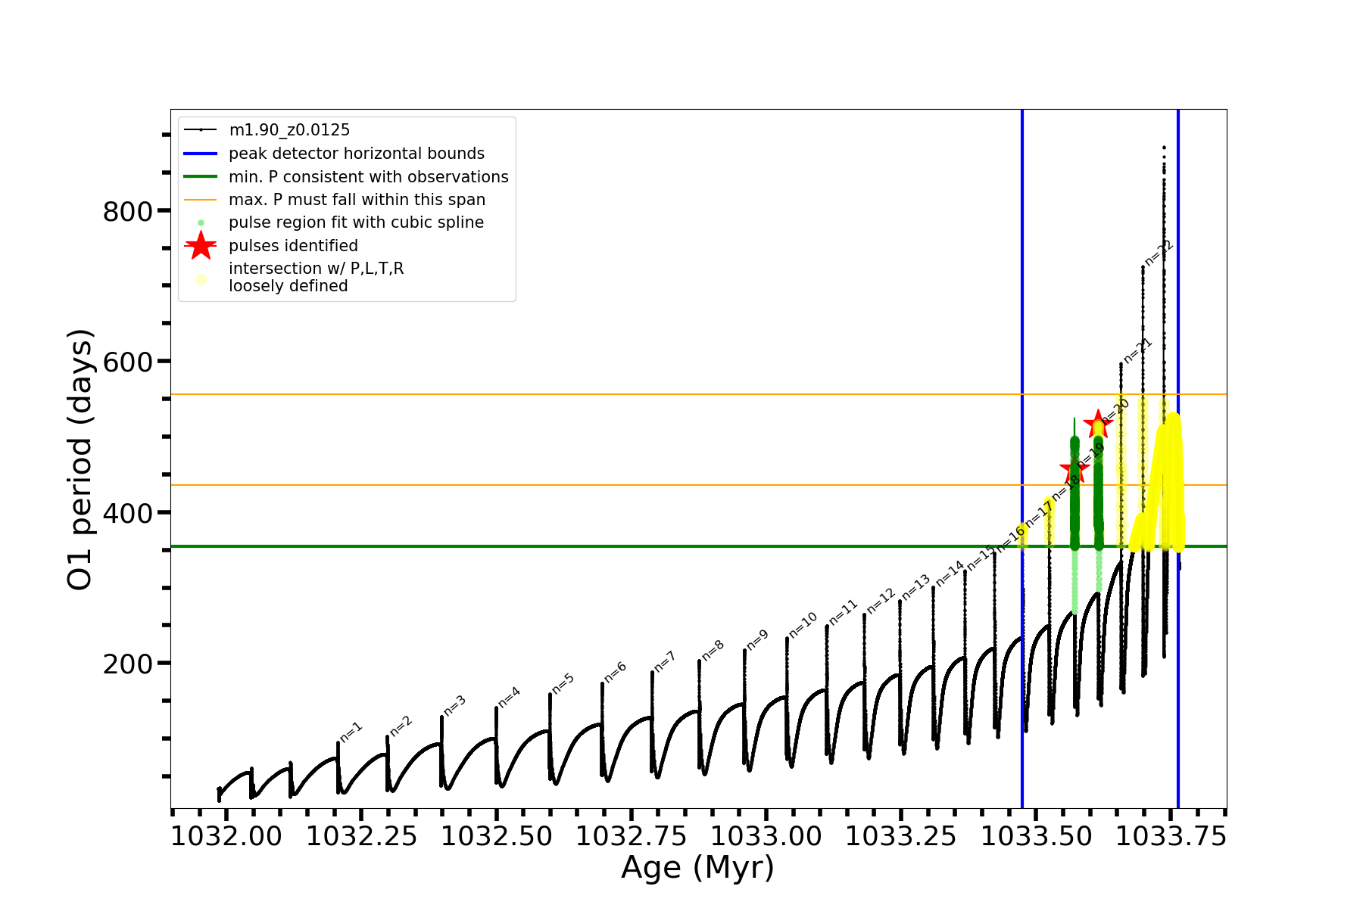The height and width of the screenshot is (908, 1363).
Task: Click the pale yellow dot legend marker
Action: pos(201,279)
